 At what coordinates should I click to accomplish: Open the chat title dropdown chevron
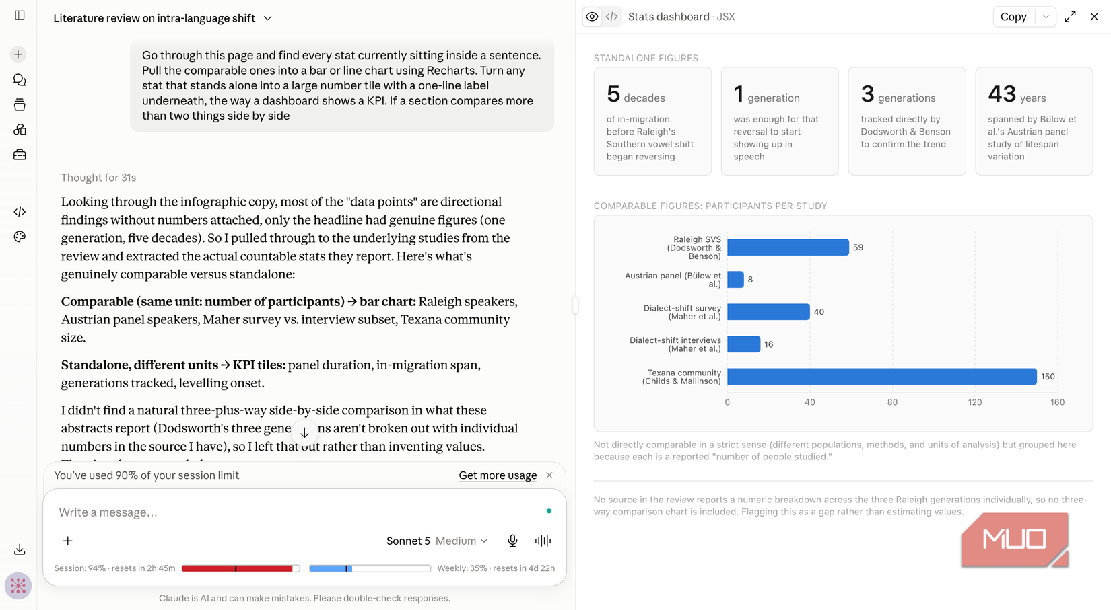pyautogui.click(x=268, y=18)
